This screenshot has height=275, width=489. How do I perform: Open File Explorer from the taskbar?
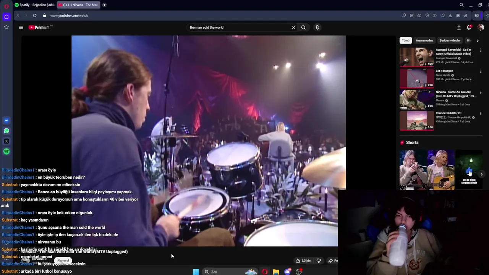[x=276, y=272]
